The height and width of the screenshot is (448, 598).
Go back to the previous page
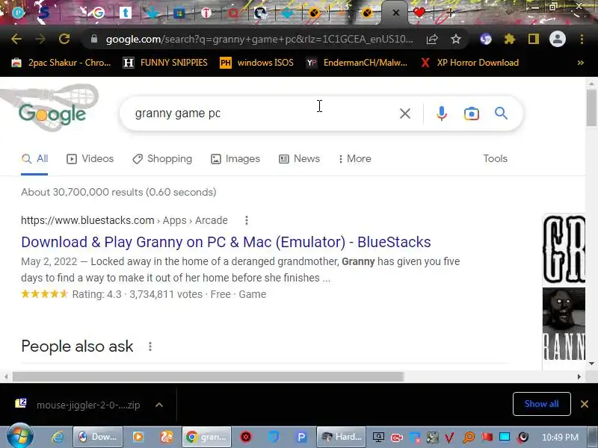[16, 39]
